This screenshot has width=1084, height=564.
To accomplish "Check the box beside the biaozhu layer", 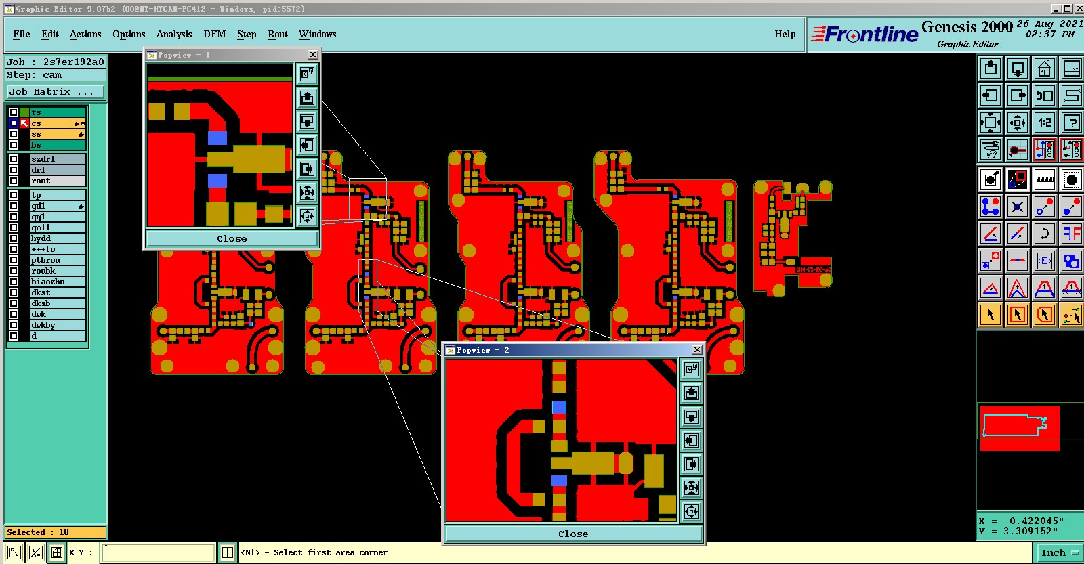I will click(x=14, y=282).
